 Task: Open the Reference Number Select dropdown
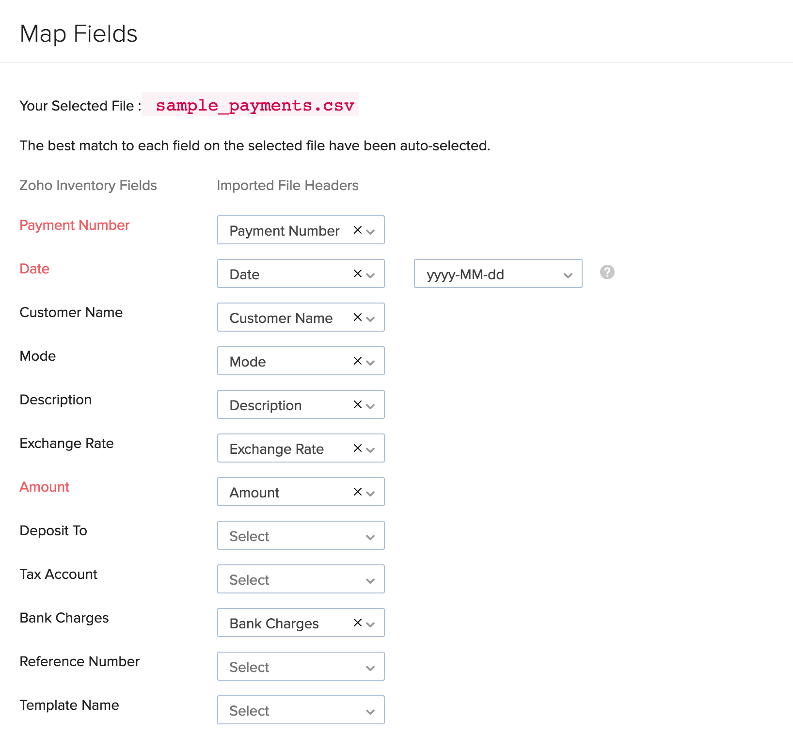301,667
